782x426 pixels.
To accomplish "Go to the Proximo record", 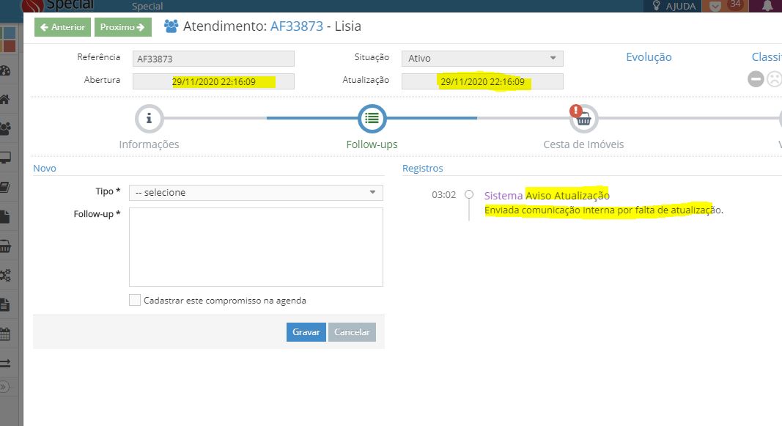I will click(x=122, y=27).
